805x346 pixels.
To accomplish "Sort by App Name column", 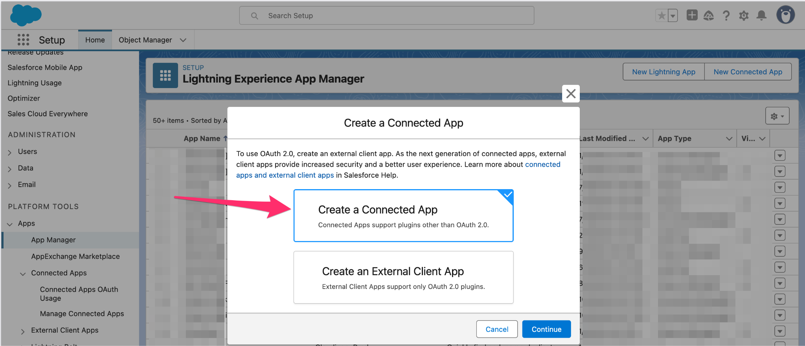I will tap(202, 138).
